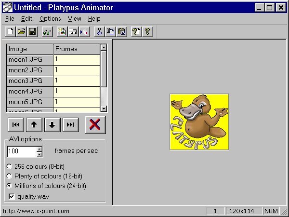Click the Image column header

click(30, 49)
